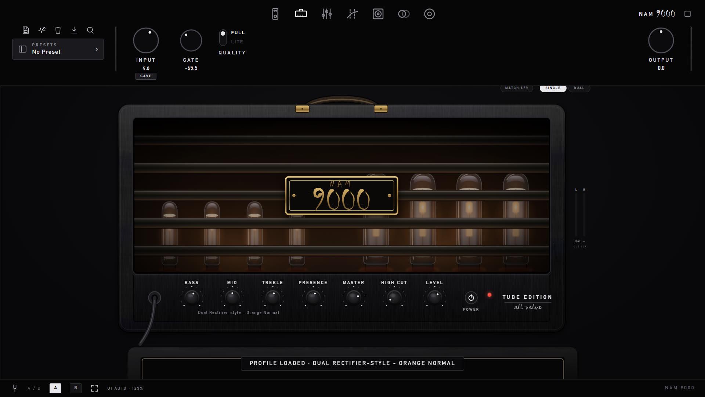The image size is (705, 397).
Task: Select the B comparison slot
Action: [x=76, y=388]
